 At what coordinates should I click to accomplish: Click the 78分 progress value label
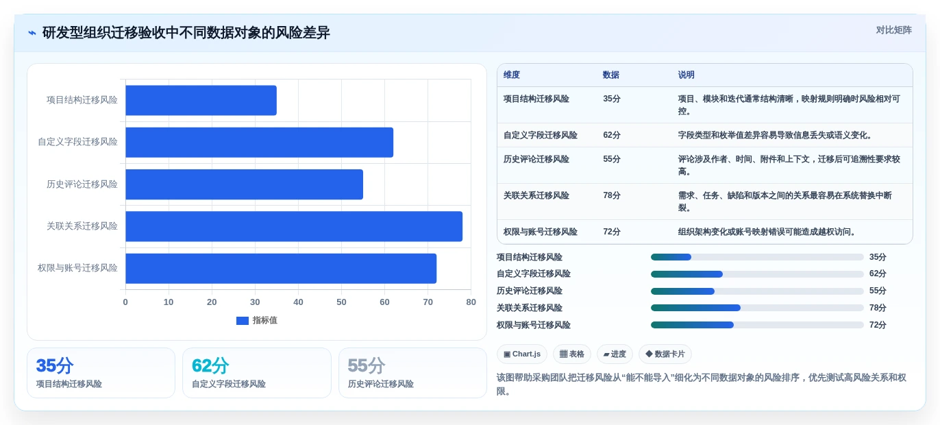point(878,308)
